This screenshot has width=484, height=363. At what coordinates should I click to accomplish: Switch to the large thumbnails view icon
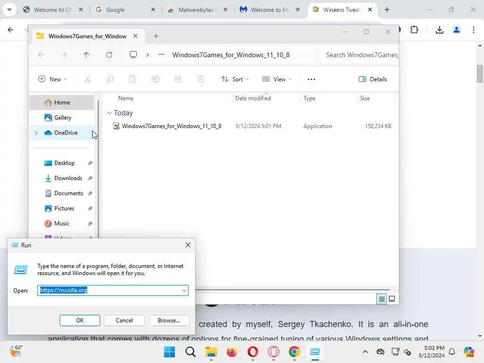tap(392, 299)
